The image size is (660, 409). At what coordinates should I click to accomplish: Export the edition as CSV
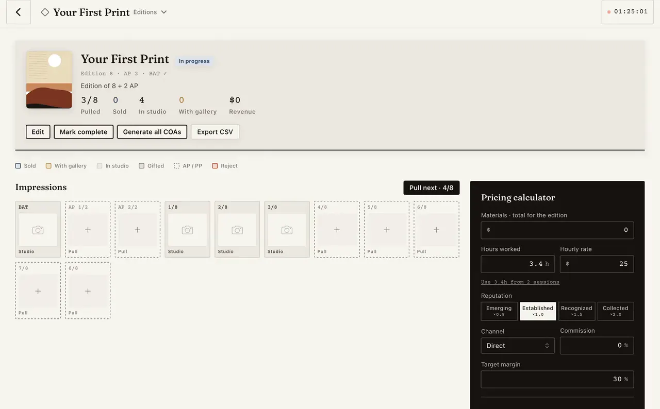(215, 132)
